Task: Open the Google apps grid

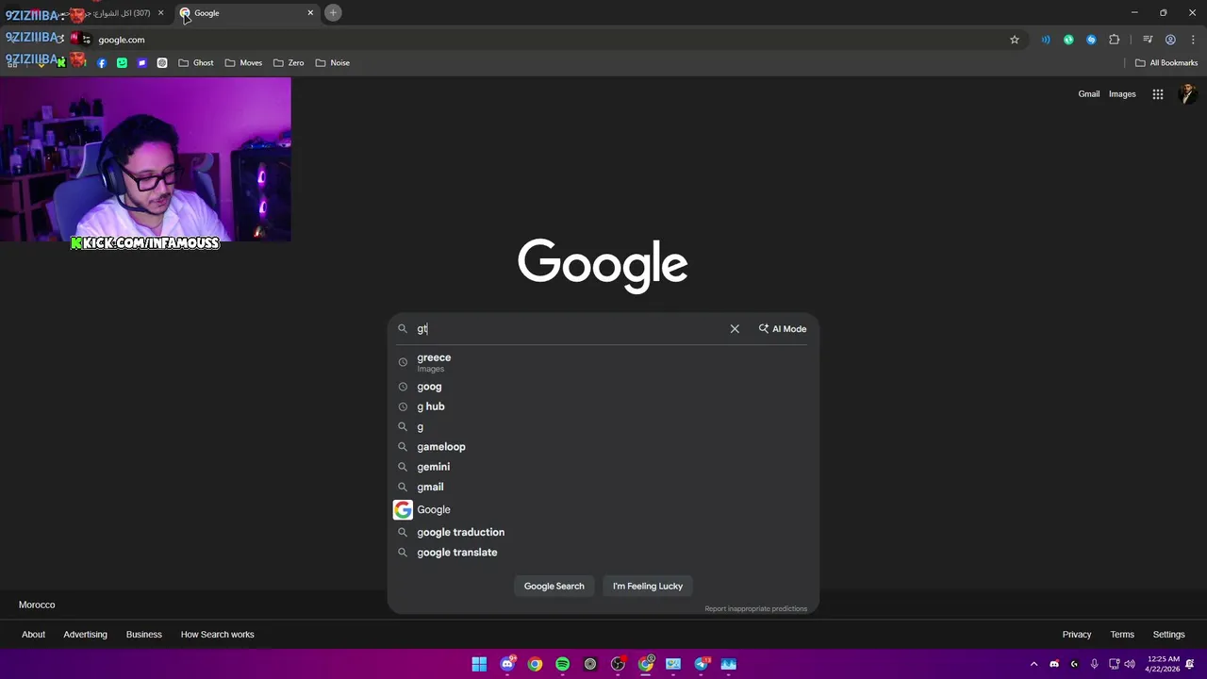Action: [1158, 93]
